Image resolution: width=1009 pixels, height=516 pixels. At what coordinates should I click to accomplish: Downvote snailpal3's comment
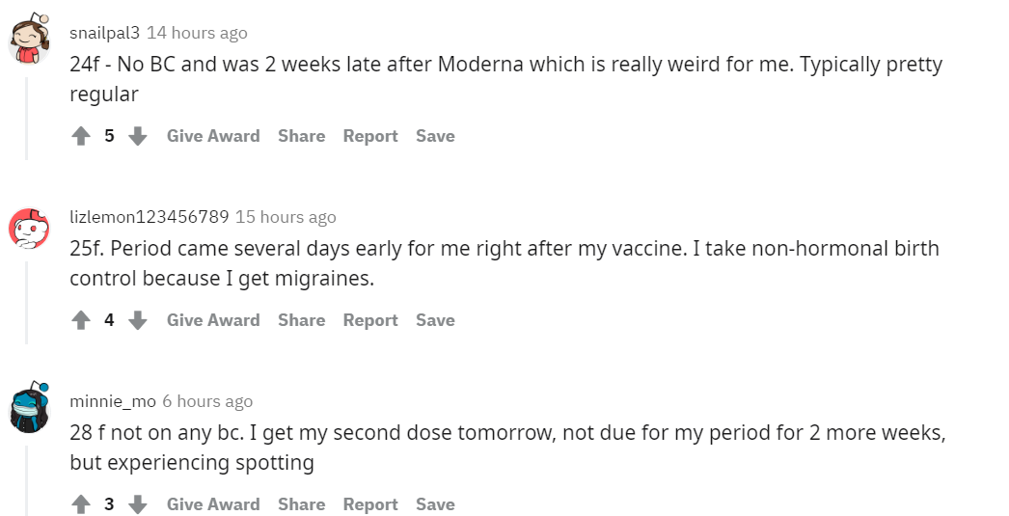(138, 137)
